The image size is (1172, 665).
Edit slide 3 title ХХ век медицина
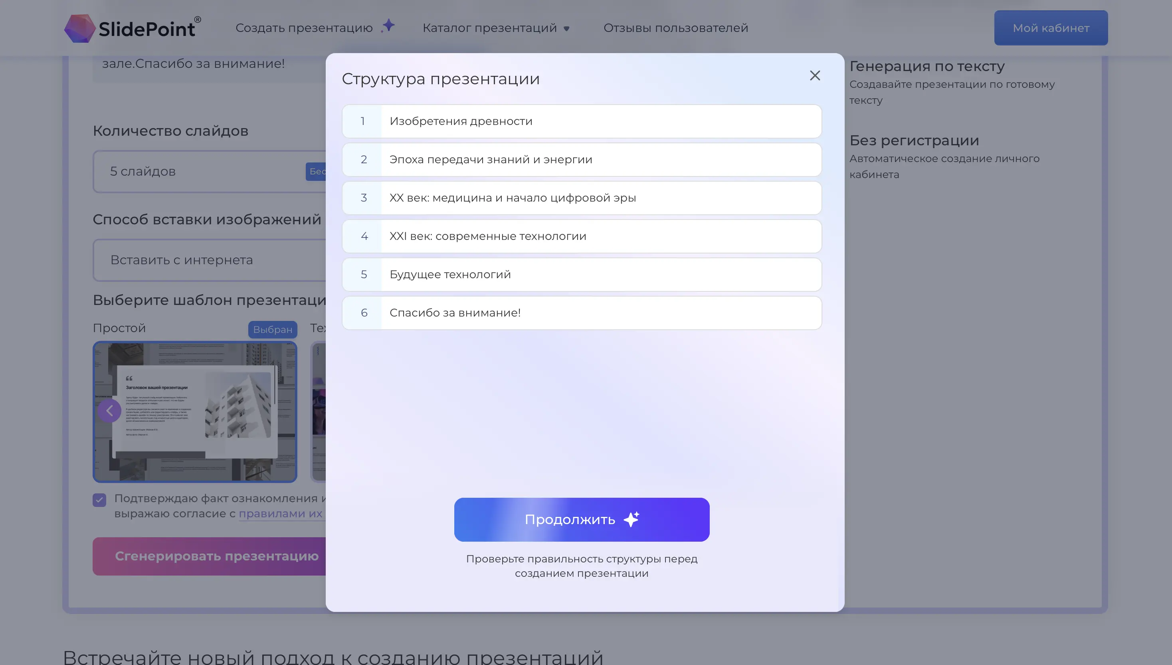pyautogui.click(x=512, y=198)
